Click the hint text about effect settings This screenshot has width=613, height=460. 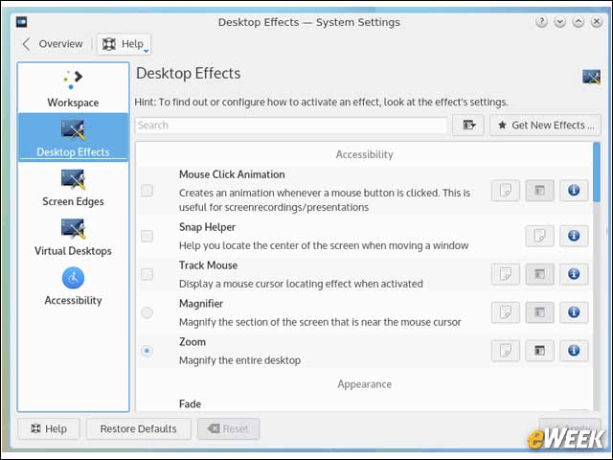click(321, 103)
